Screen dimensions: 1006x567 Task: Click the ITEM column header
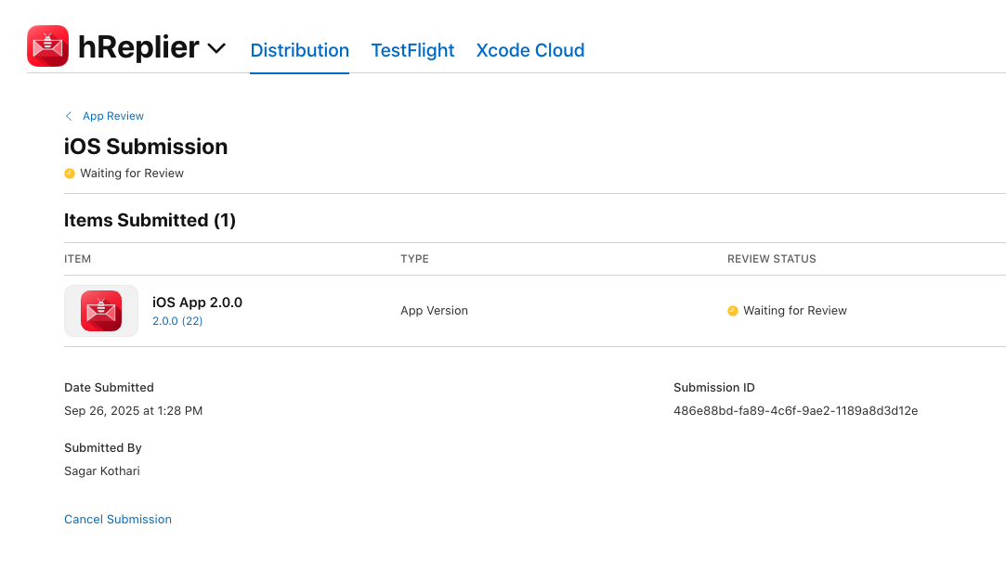(77, 259)
